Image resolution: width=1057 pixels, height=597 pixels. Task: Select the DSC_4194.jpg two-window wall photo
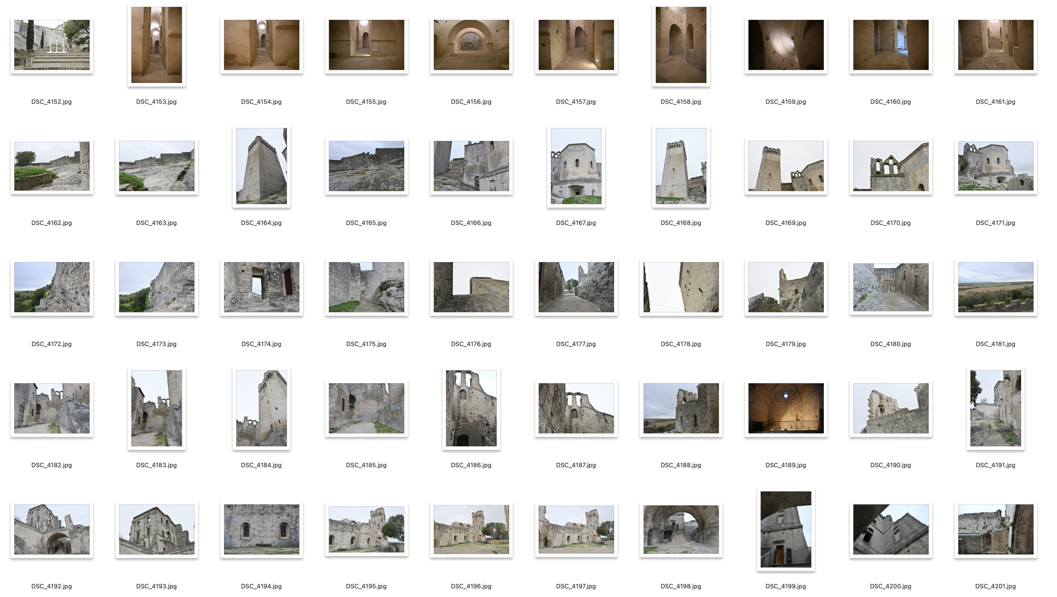point(261,529)
